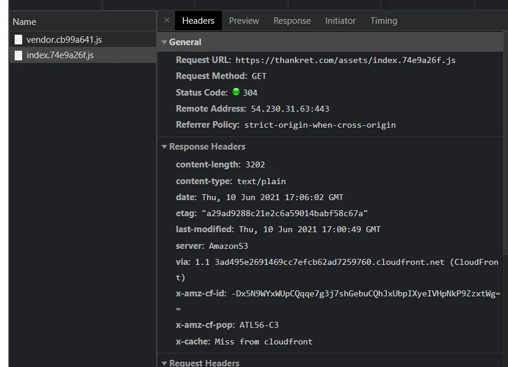Click the Name column header
This screenshot has width=508, height=367.
[24, 22]
